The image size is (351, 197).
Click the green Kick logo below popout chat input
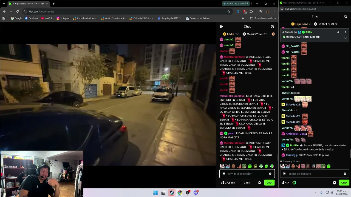294,182
